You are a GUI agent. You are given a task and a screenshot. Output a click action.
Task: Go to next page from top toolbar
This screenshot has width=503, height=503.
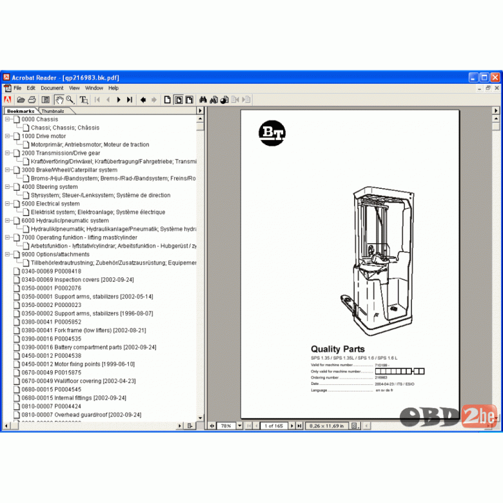tap(119, 100)
